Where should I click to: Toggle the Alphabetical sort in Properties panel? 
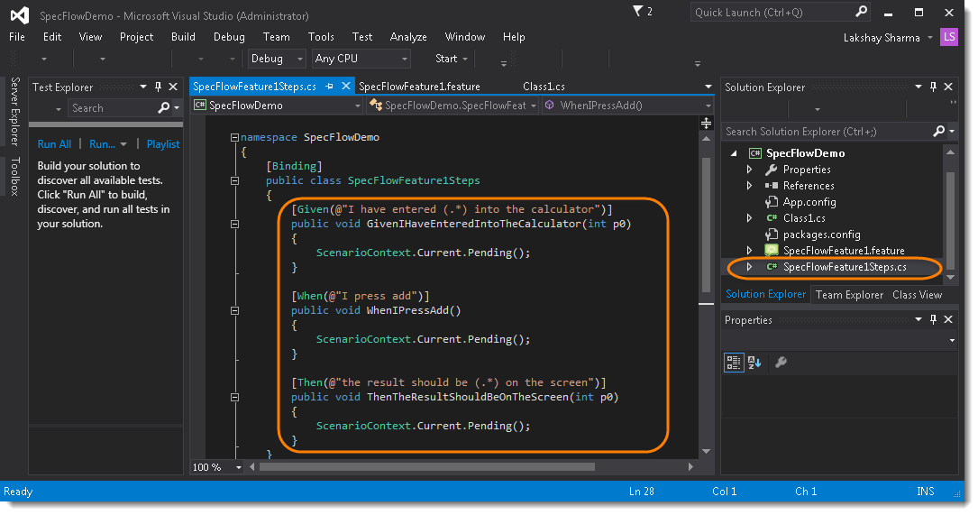(x=754, y=362)
